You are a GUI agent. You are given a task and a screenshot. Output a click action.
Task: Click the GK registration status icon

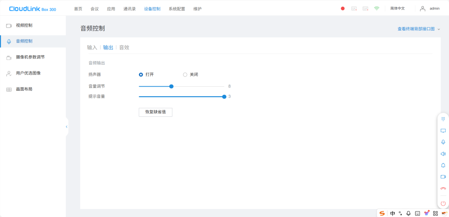pos(354,9)
